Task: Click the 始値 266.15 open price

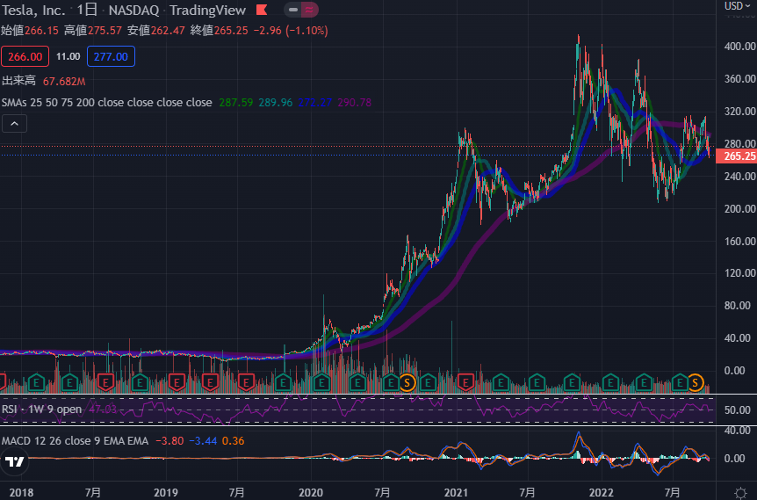Action: (x=30, y=31)
